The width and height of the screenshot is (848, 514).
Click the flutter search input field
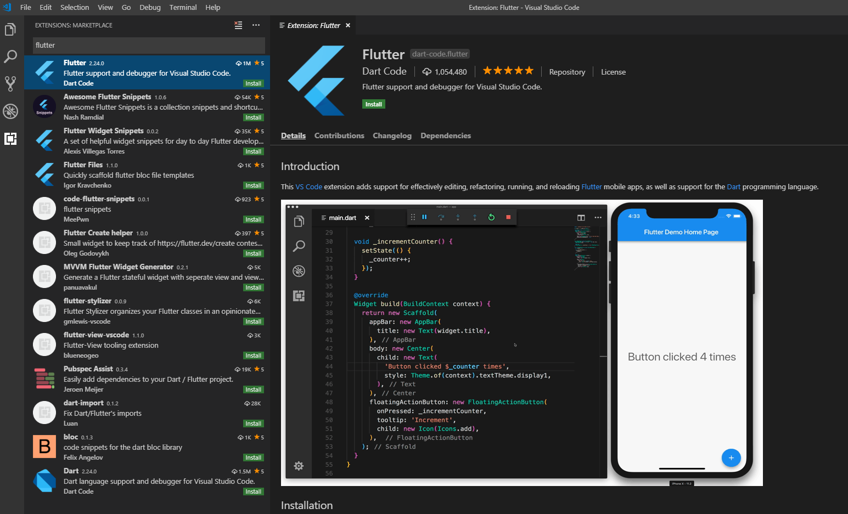[148, 45]
